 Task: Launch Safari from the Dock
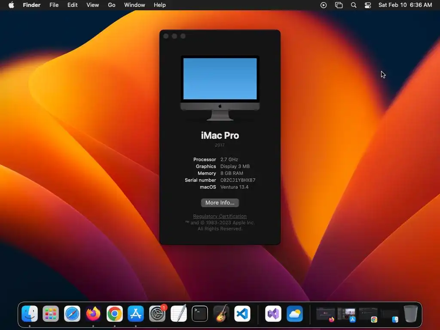72,313
